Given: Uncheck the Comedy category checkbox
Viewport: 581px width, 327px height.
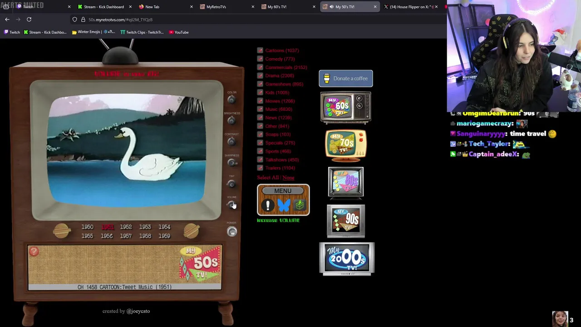Looking at the screenshot, I should tap(260, 59).
